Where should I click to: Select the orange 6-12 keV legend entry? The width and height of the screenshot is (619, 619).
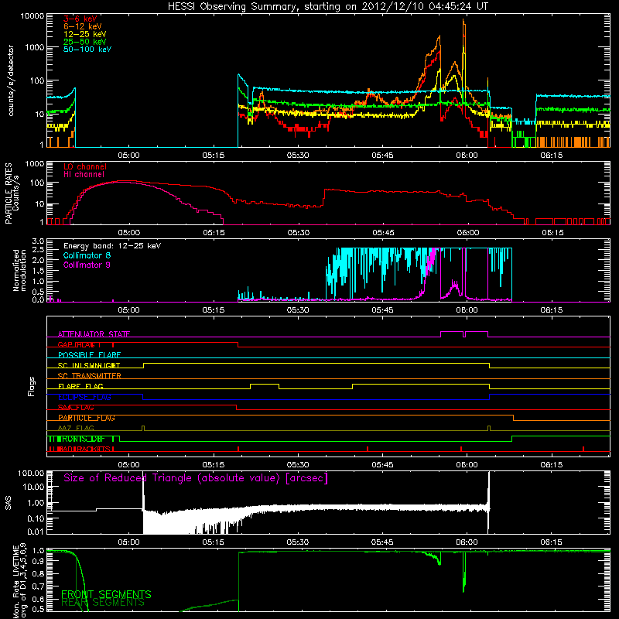(x=83, y=26)
